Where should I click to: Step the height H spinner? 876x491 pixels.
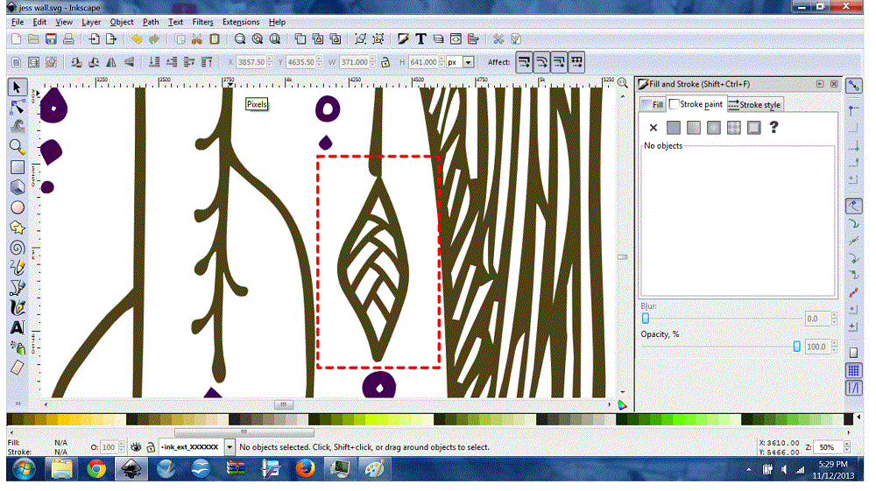click(442, 62)
